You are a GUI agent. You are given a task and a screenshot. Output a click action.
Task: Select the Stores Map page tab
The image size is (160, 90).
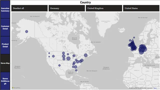click(x=5, y=63)
